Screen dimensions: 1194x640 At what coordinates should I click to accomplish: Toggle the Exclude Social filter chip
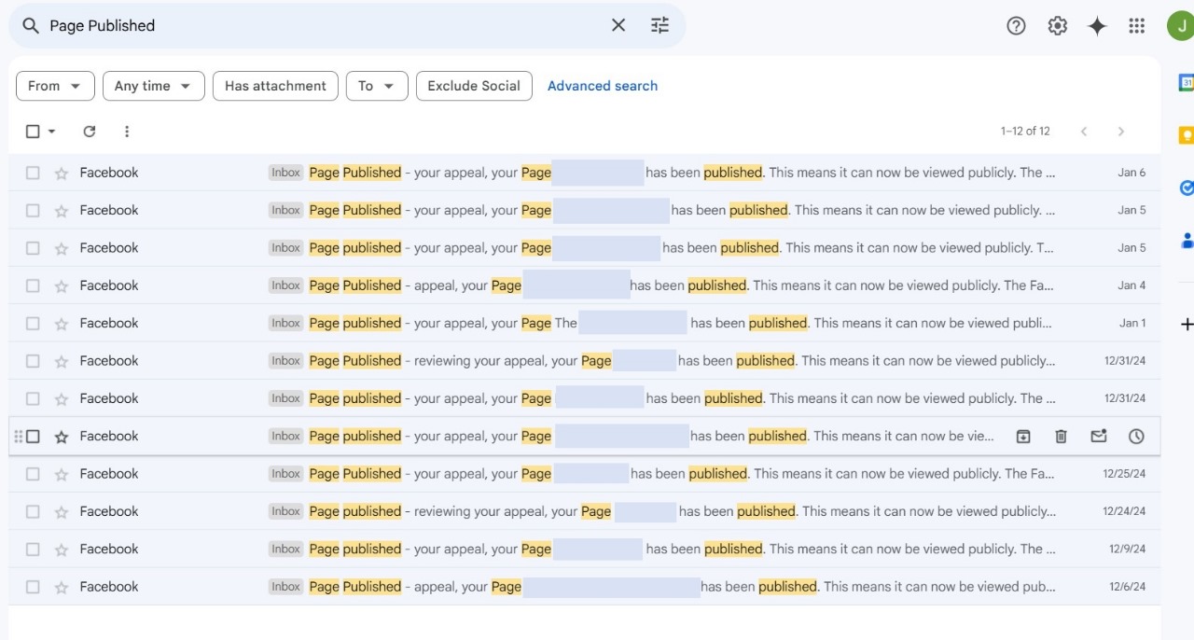[474, 86]
